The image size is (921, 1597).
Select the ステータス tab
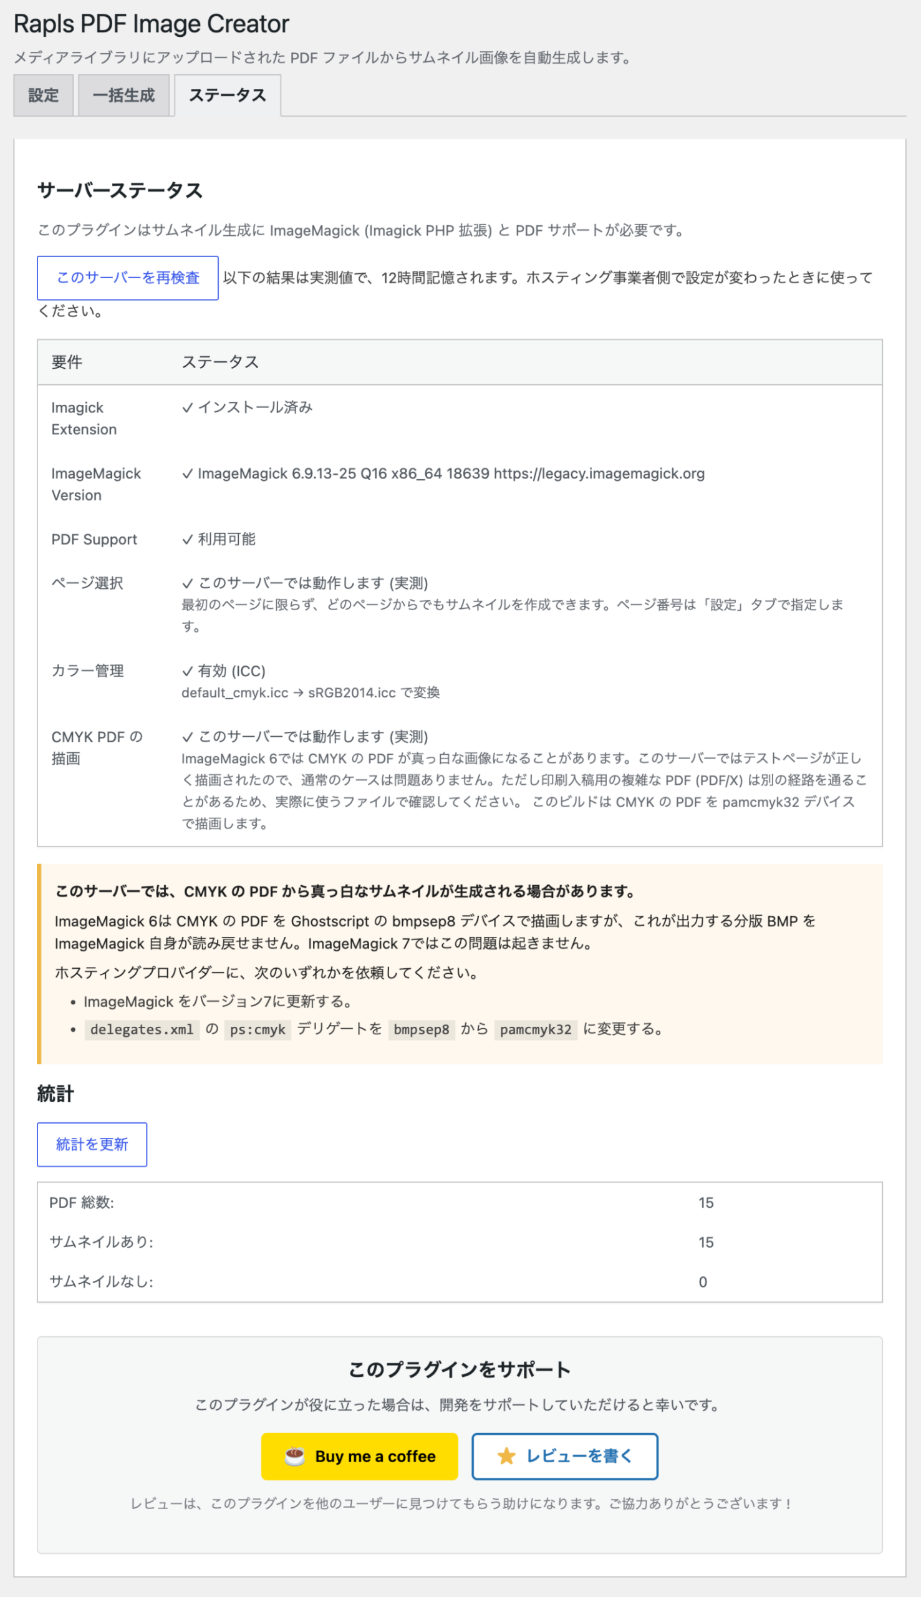coord(228,95)
